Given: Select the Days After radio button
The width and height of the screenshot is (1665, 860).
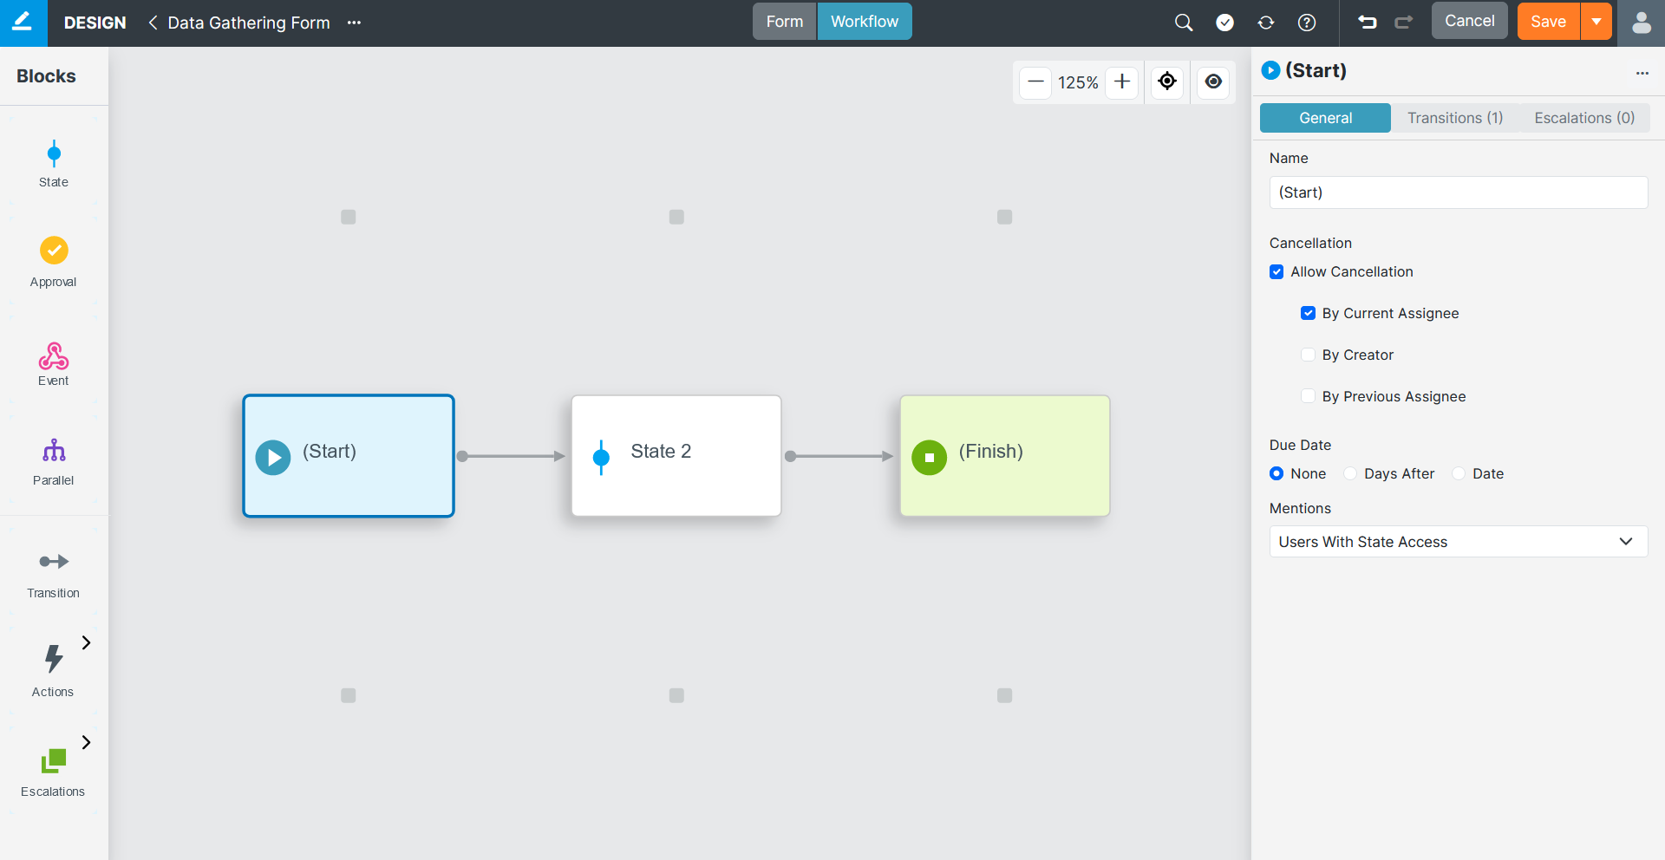Looking at the screenshot, I should click(1350, 473).
